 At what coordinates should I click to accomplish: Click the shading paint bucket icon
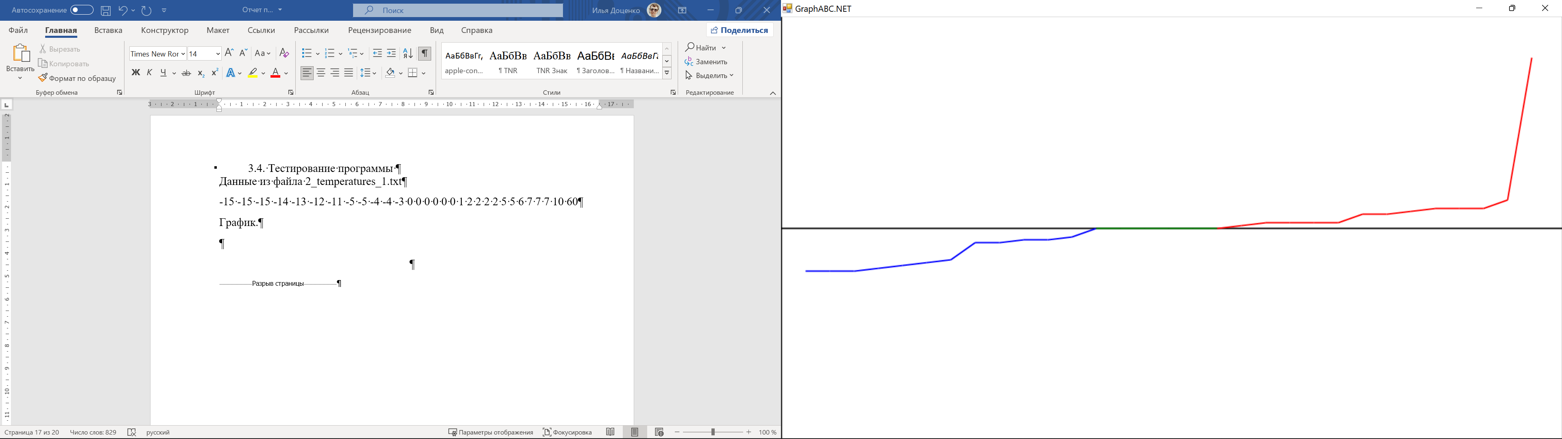click(390, 73)
